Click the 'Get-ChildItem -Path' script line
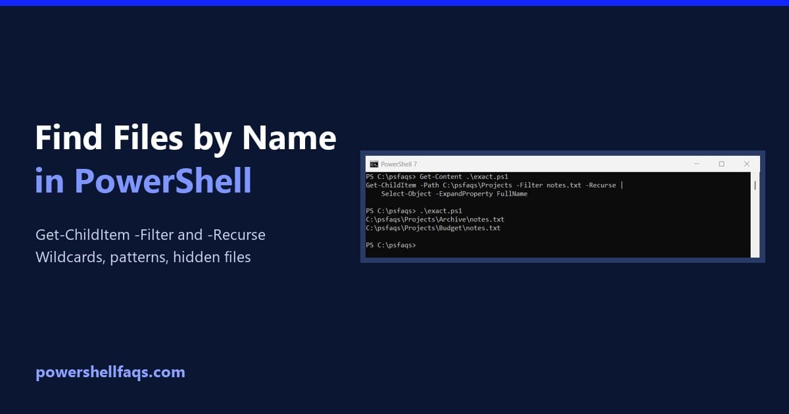This screenshot has width=789, height=414. [x=494, y=185]
